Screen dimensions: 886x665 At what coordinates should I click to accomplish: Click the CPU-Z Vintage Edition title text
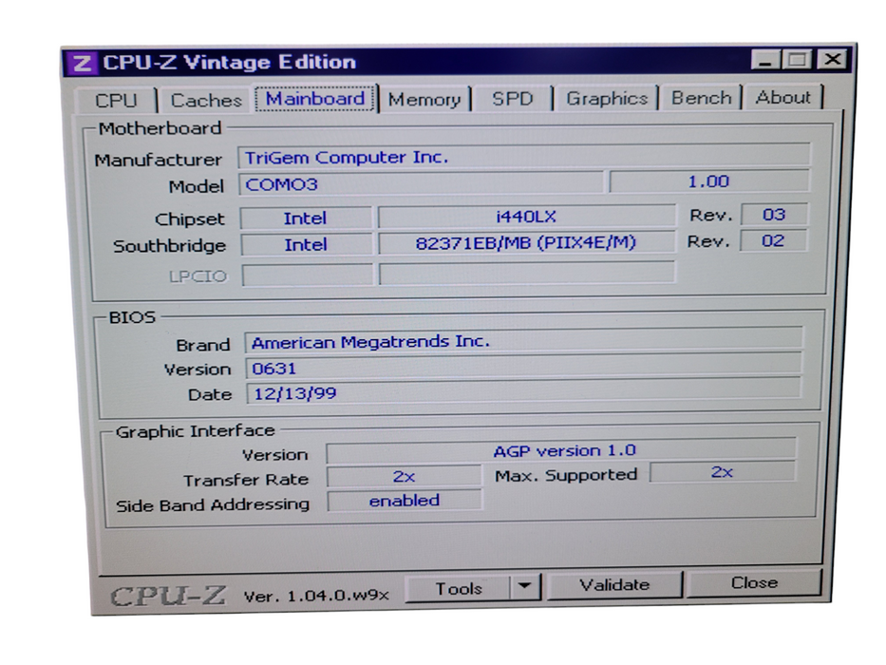230,62
